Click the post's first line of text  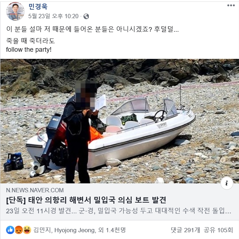[92, 29]
